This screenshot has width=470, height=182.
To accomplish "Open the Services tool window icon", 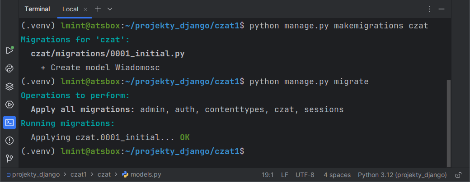I will (x=9, y=105).
